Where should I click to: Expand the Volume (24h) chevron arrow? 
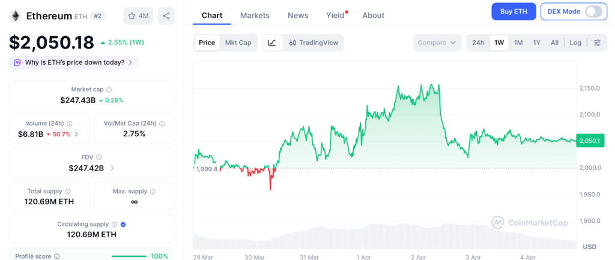point(76,134)
